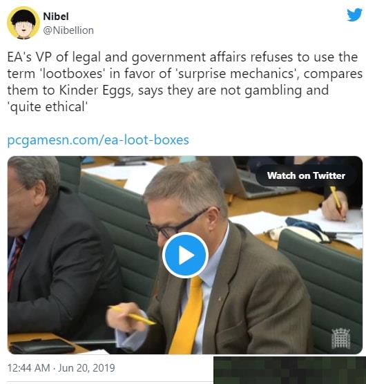
Task: Click the black wallet on the desk in video
Action: [x=42, y=346]
